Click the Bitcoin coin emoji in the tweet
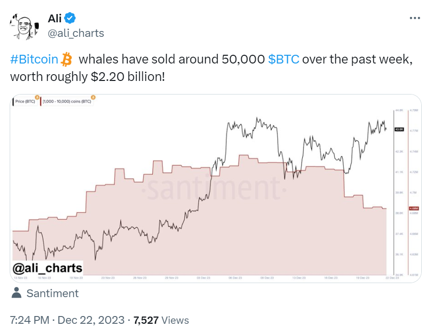Screen dimensions: 429x333 [67, 59]
